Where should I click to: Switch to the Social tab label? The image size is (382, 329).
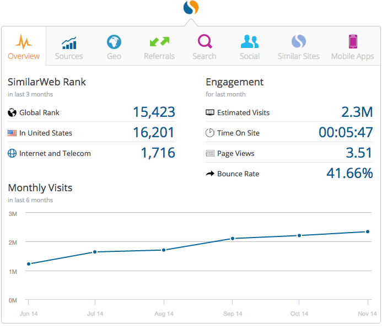pos(250,56)
